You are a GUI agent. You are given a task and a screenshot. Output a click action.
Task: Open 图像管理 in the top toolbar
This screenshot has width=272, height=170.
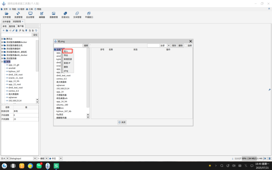click(x=54, y=15)
